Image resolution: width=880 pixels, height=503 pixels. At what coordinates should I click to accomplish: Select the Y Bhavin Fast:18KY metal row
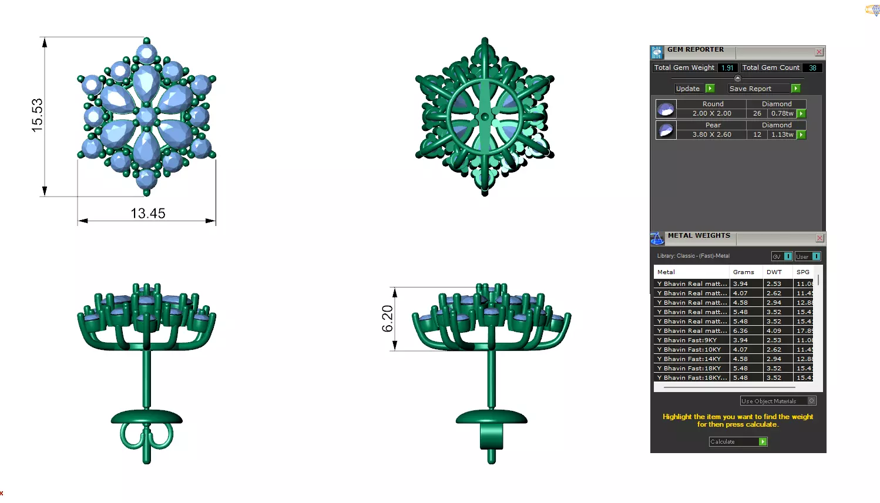tap(734, 369)
